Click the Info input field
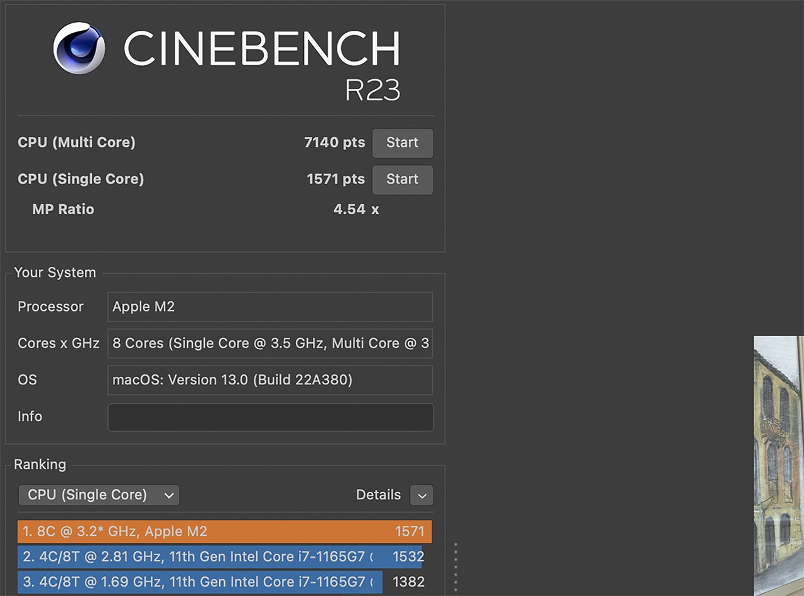Image resolution: width=804 pixels, height=596 pixels. (x=270, y=417)
